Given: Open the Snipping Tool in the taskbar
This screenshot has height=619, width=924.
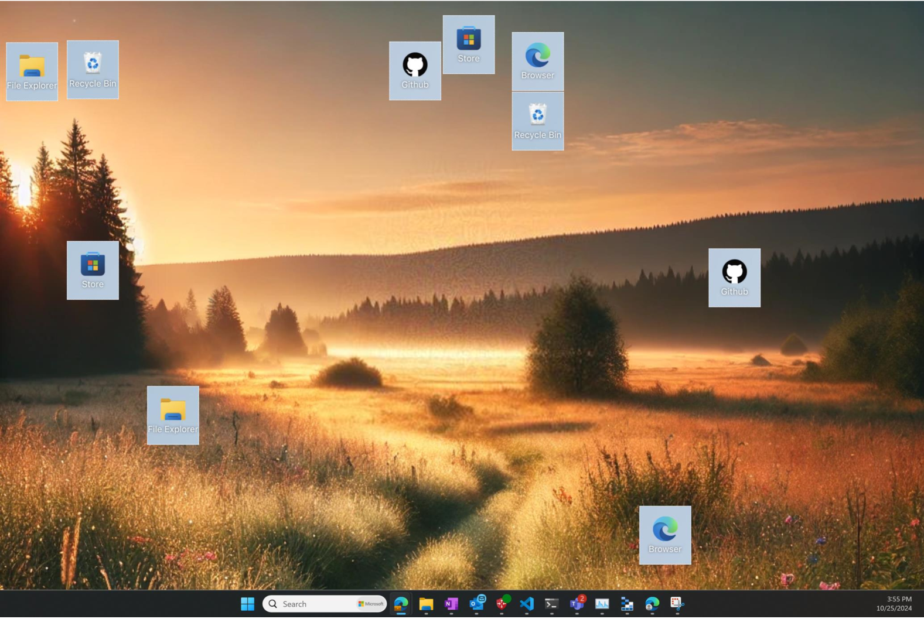Looking at the screenshot, I should point(677,604).
